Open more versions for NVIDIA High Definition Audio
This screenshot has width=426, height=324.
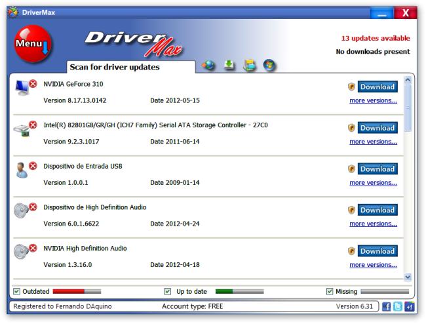(373, 265)
